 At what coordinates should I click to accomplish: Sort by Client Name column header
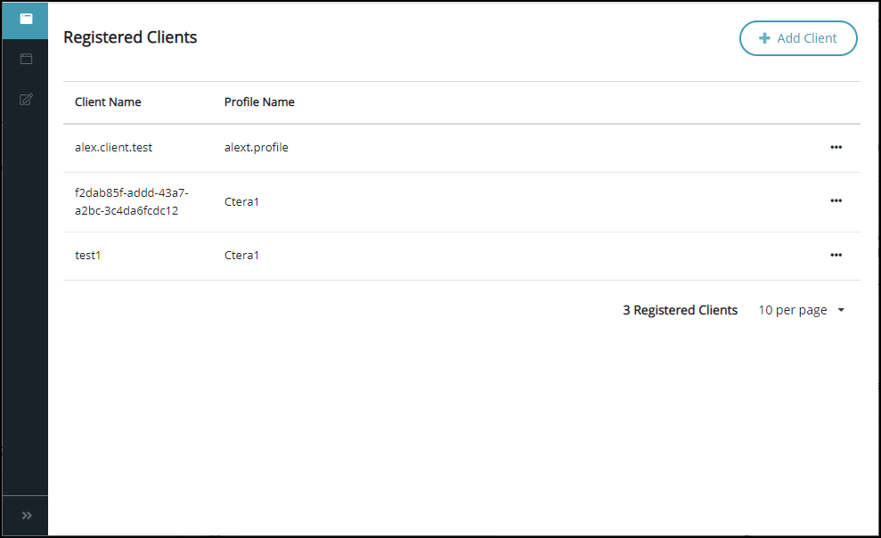click(108, 102)
